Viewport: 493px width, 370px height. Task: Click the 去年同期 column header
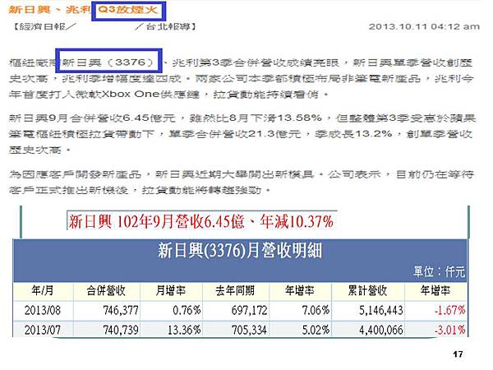235,290
